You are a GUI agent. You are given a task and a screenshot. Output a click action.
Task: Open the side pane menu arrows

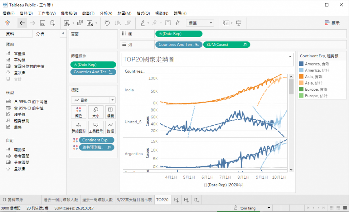(63, 34)
